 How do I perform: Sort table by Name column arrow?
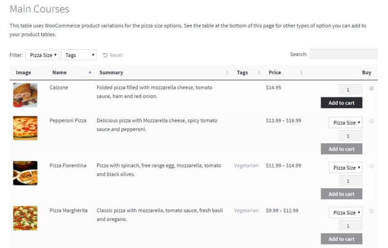click(90, 72)
